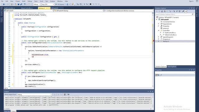Image resolution: width=199 pixels, height=112 pixels.
Task: Toggle auto-hide pin on the Solution Explorer panel
Action: [192, 8]
